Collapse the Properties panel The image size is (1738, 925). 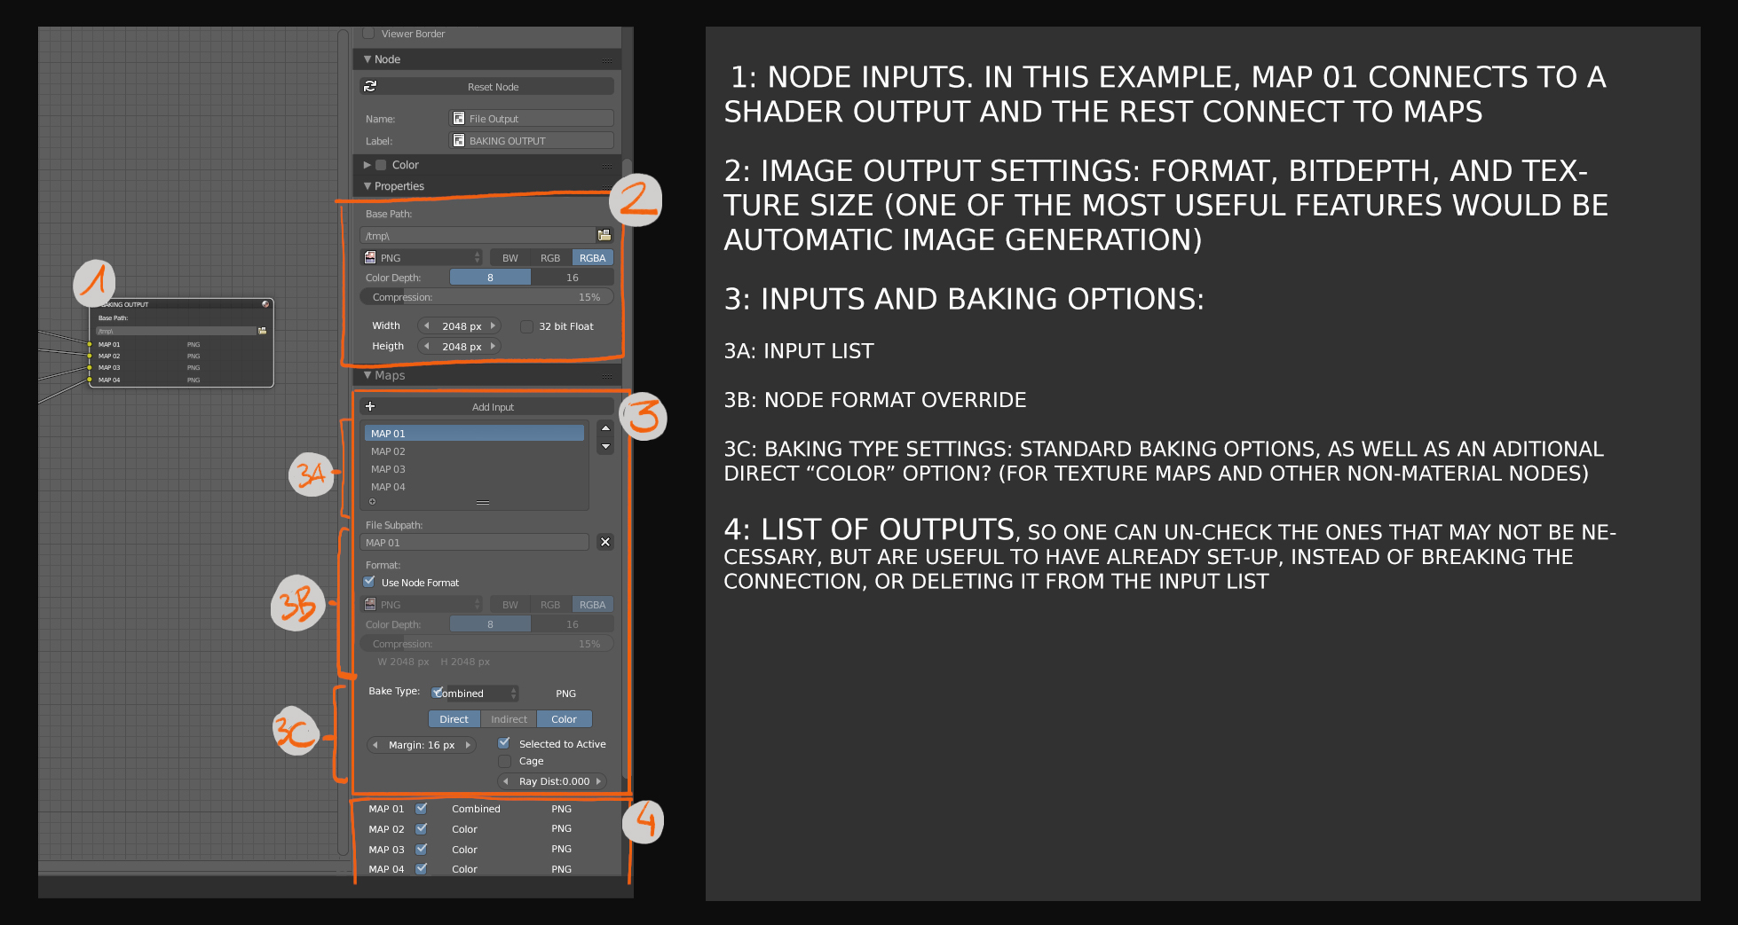pyautogui.click(x=367, y=186)
